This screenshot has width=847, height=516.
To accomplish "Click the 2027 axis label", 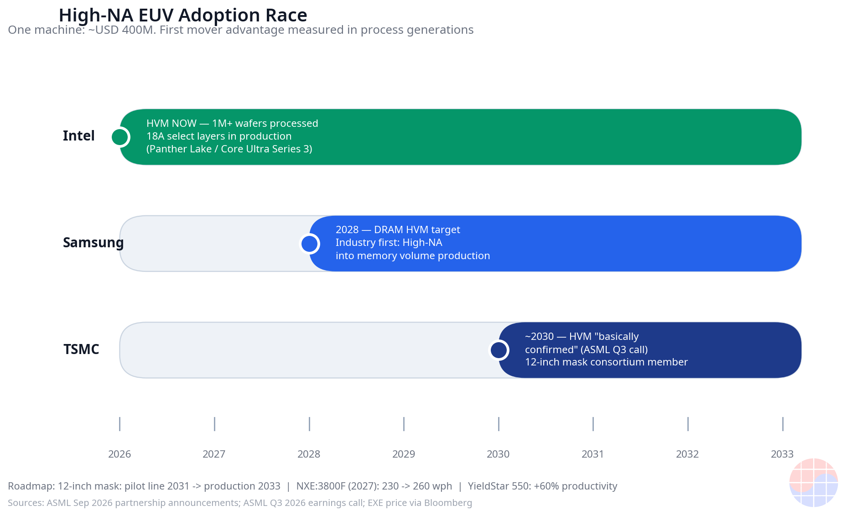I will pos(214,454).
